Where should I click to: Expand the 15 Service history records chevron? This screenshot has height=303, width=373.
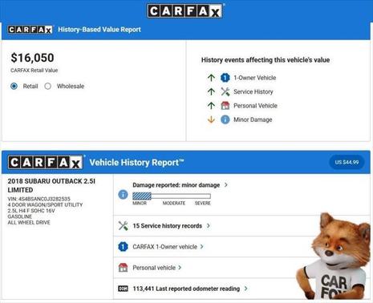[208, 226]
